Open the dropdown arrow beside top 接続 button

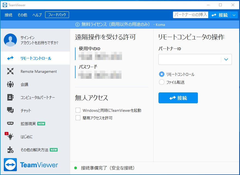coord(234,15)
